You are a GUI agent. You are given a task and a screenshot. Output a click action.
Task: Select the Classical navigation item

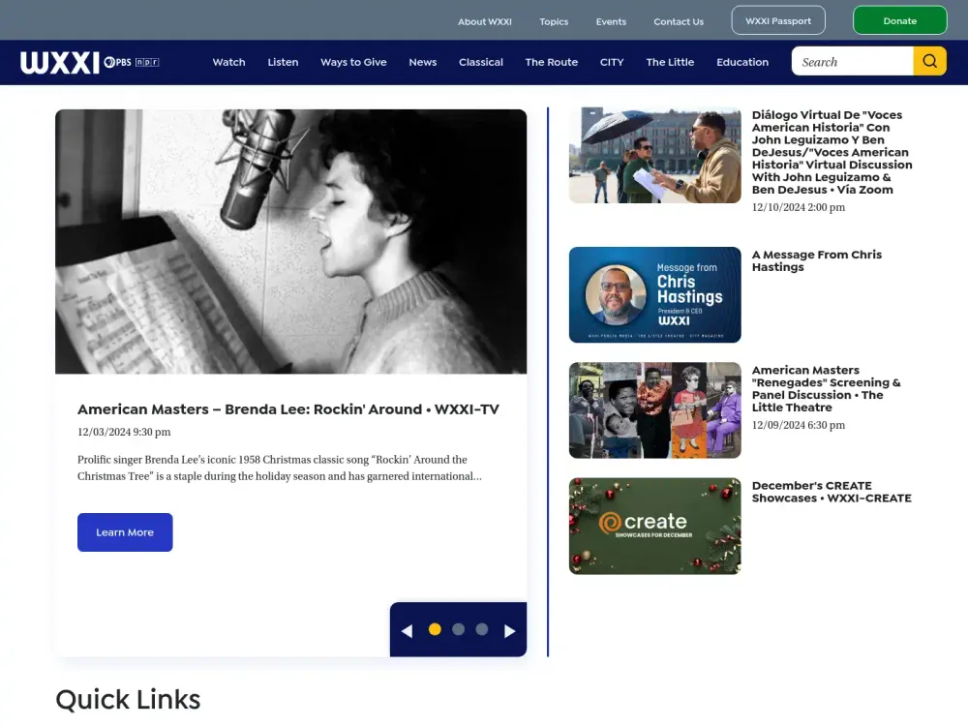(481, 62)
